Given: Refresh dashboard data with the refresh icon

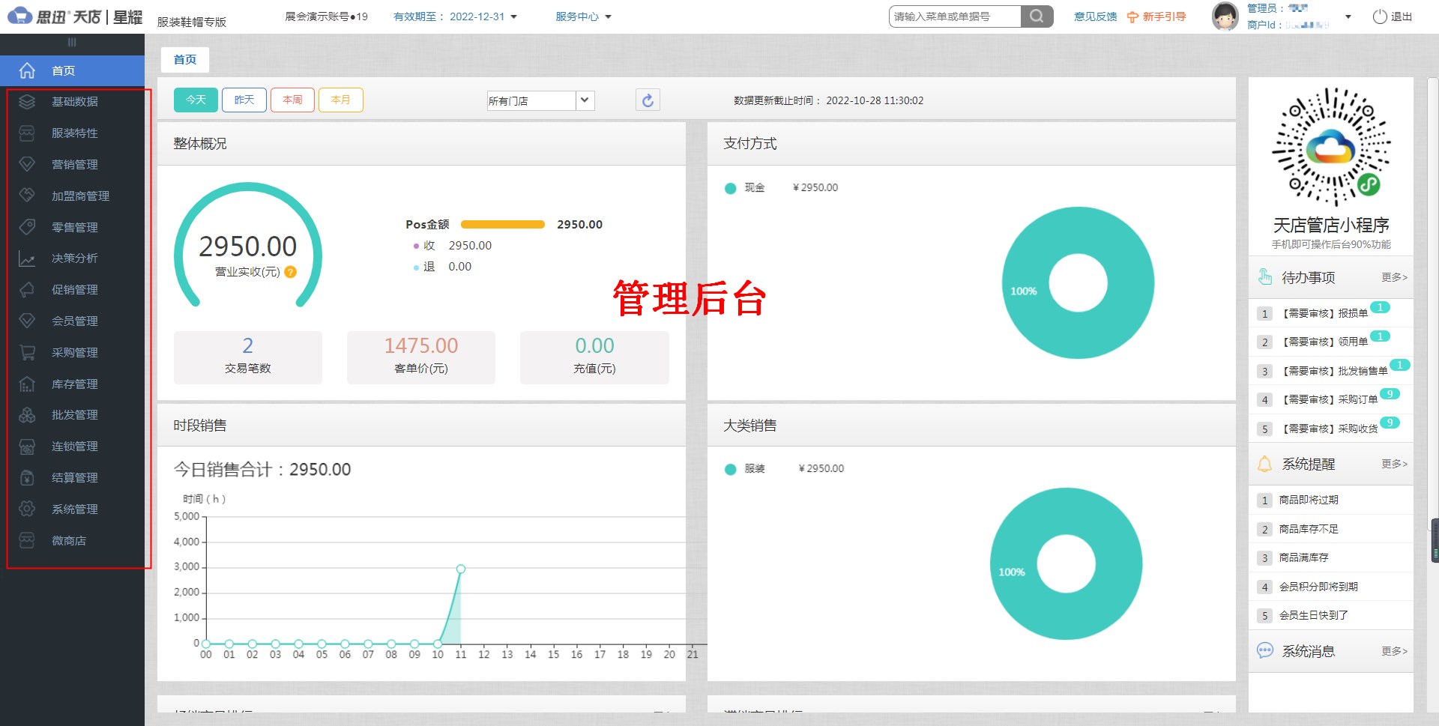Looking at the screenshot, I should pos(648,100).
